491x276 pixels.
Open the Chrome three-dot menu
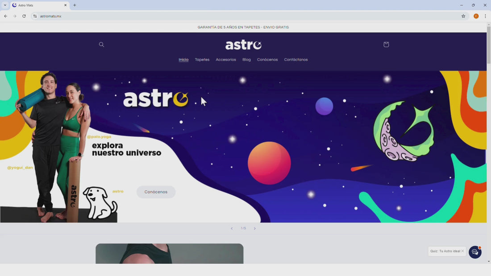[x=485, y=16]
